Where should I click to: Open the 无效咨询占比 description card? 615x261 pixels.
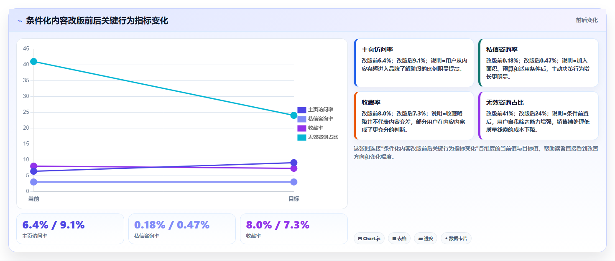[x=538, y=116]
